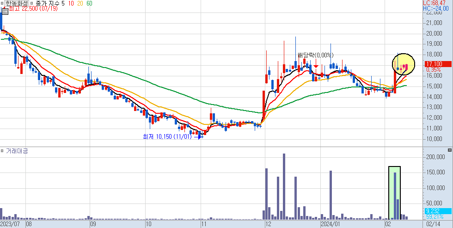Image resolution: width=453 pixels, height=228 pixels.
Task: Click the 0,35% change rate text
Action: pyautogui.click(x=434, y=69)
